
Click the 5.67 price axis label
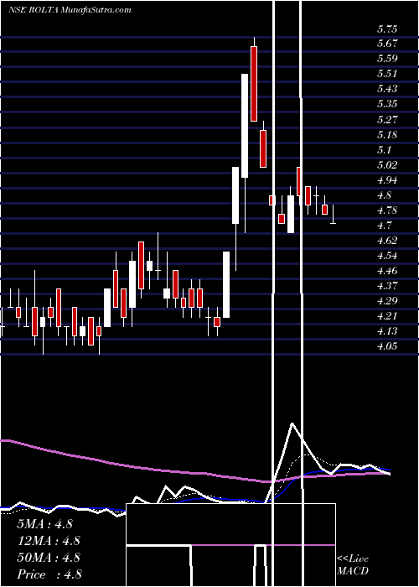coord(387,44)
